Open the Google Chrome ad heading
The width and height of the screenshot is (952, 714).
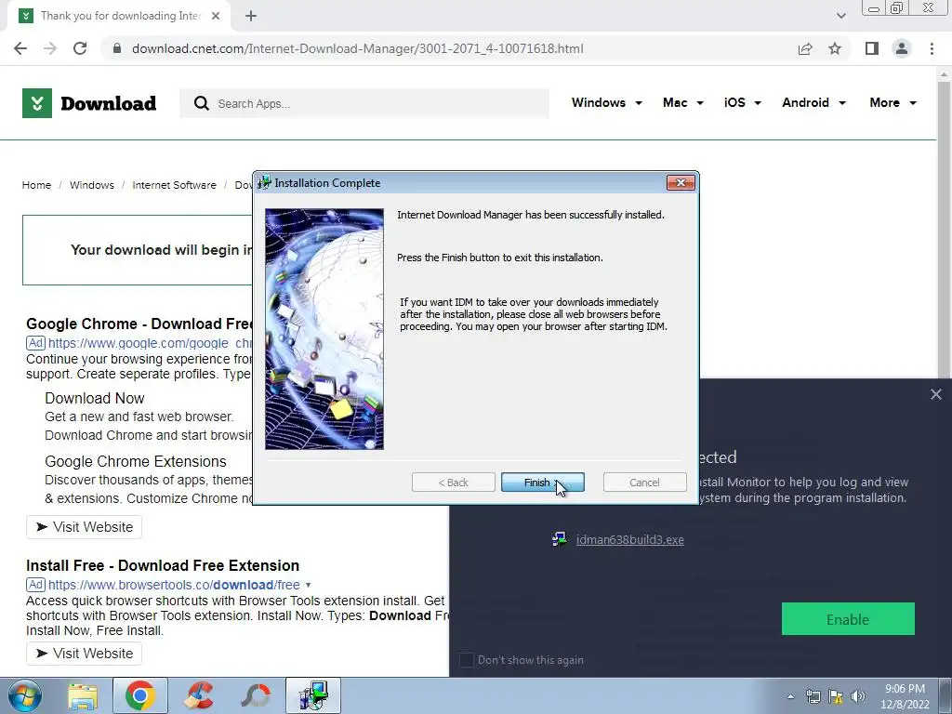pos(139,324)
